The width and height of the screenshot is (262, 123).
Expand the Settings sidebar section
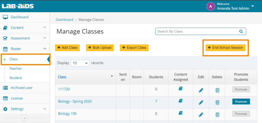(25, 109)
